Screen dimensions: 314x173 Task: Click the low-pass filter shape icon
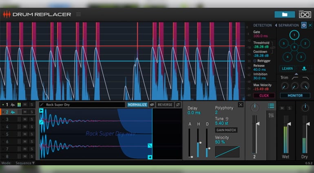(305, 78)
